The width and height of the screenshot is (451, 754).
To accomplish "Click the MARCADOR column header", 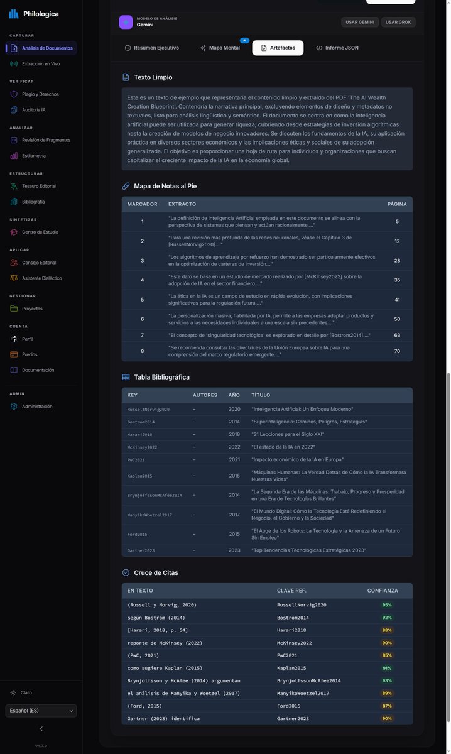I will pyautogui.click(x=143, y=204).
